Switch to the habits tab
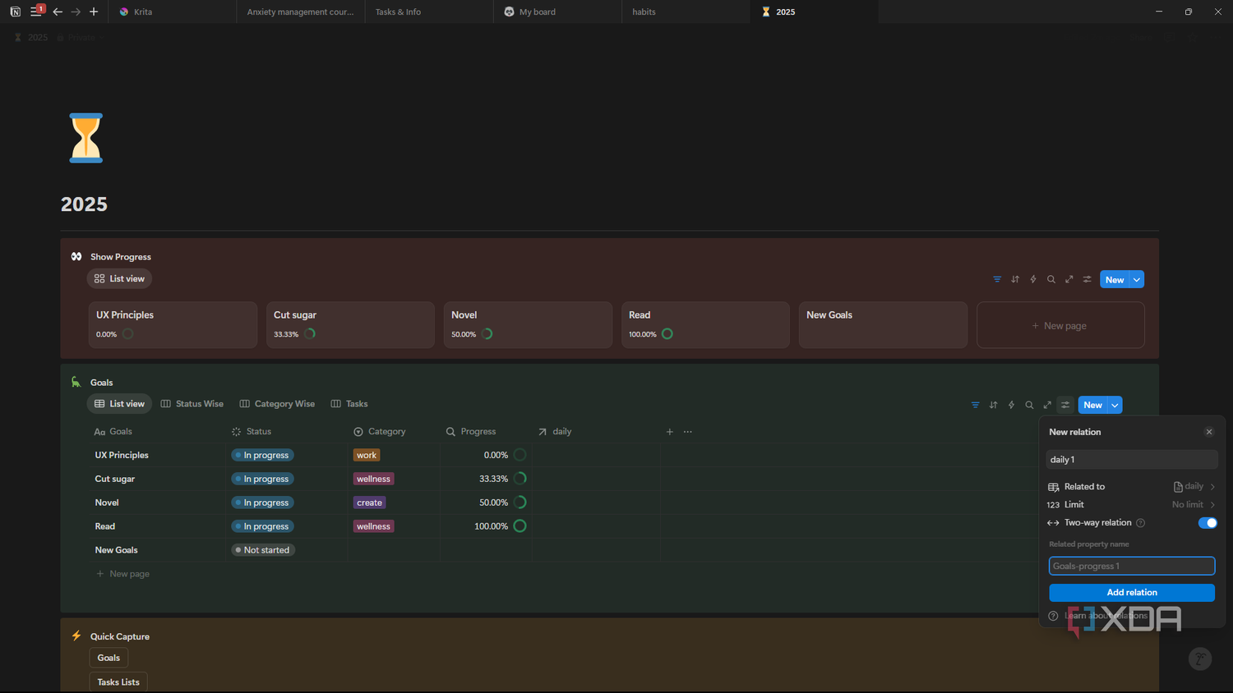 686,11
